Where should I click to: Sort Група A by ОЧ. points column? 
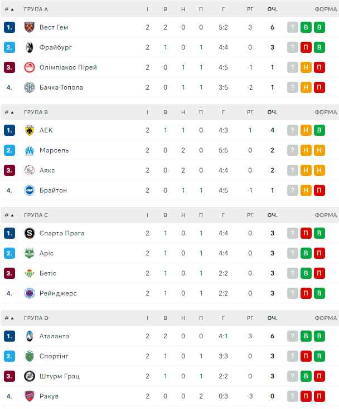click(272, 9)
